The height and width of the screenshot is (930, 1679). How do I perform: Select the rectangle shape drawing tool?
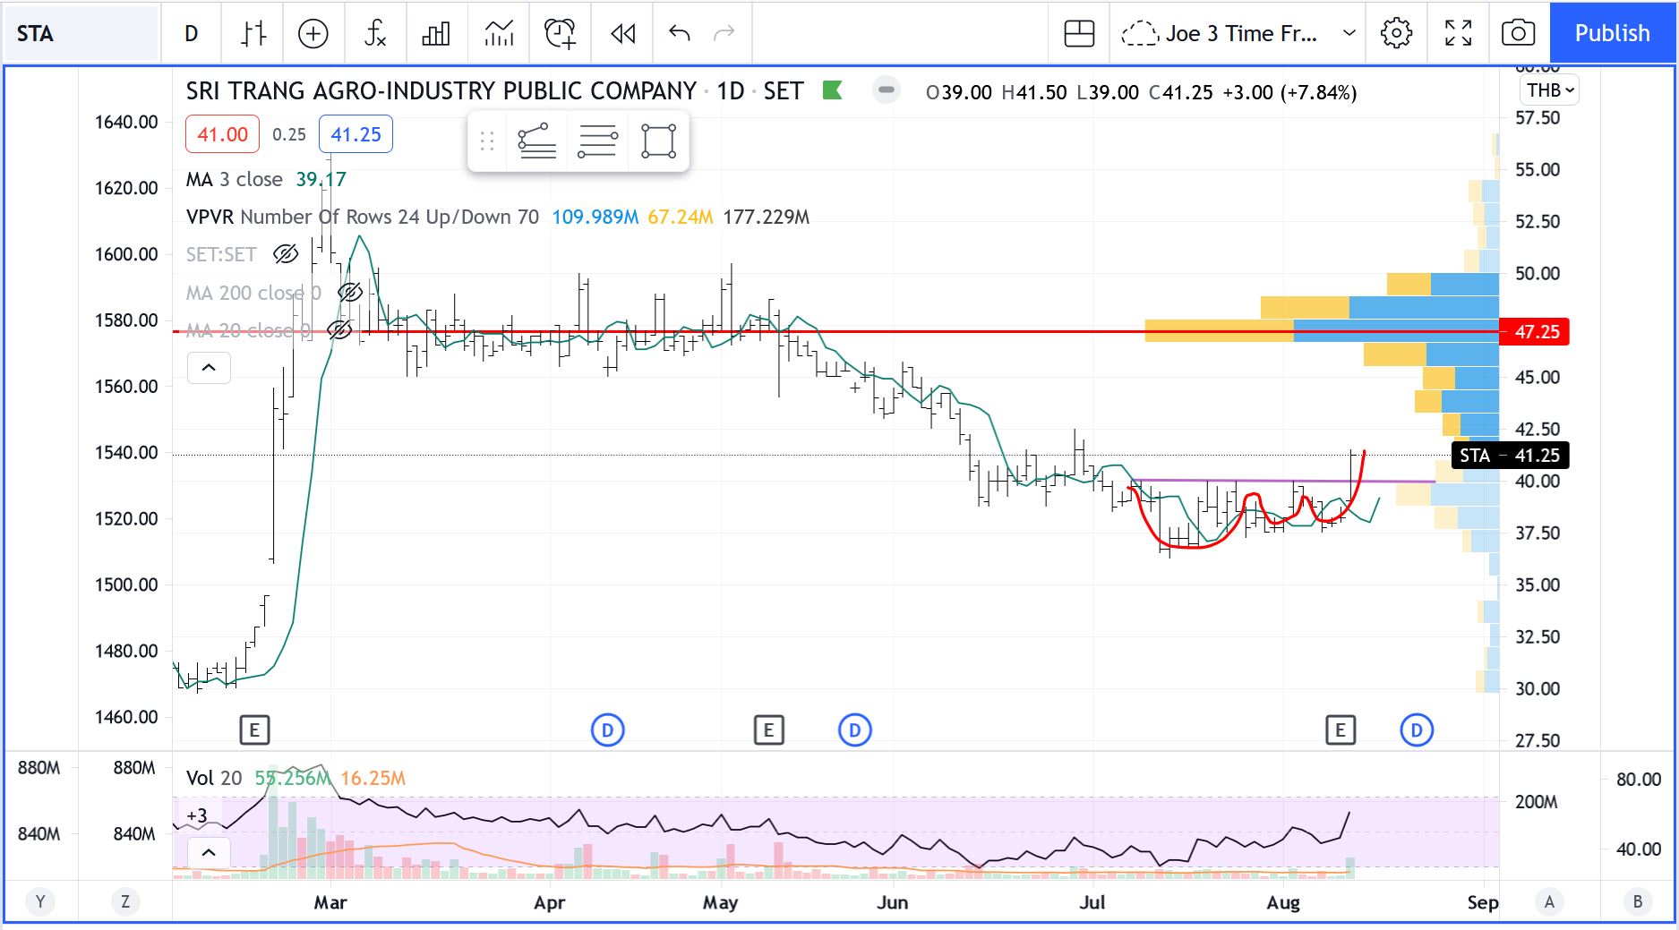[658, 141]
